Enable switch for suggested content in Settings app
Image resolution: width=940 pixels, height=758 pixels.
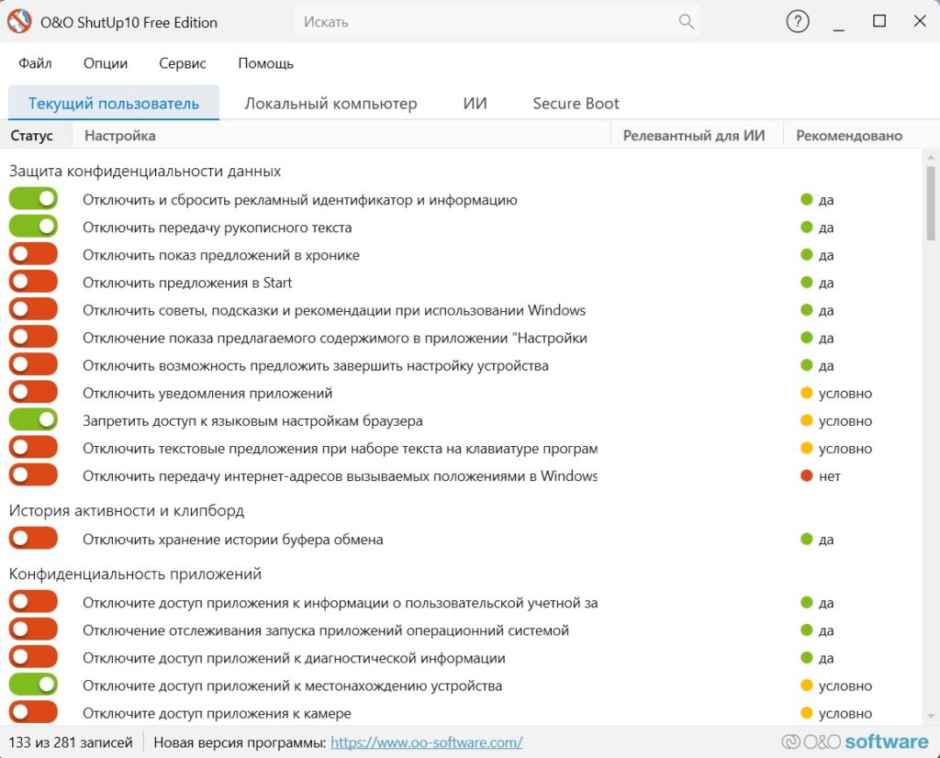click(x=33, y=336)
